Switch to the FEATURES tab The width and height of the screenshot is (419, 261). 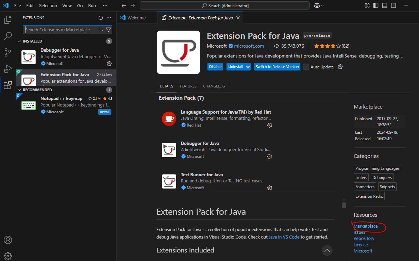(188, 86)
